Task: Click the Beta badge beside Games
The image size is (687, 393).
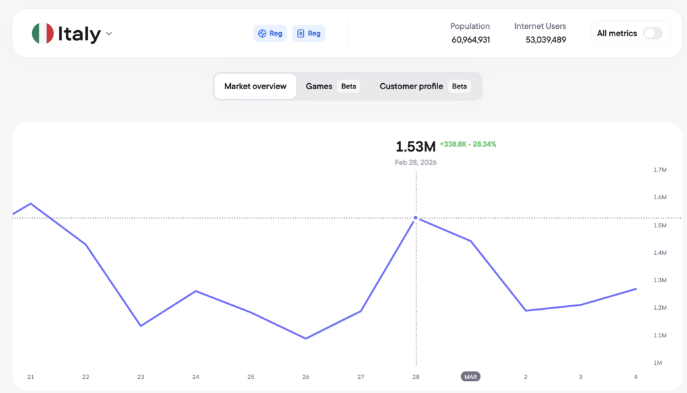Action: tap(349, 87)
